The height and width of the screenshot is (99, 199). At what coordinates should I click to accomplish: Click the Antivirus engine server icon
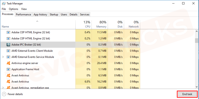coord(8,63)
